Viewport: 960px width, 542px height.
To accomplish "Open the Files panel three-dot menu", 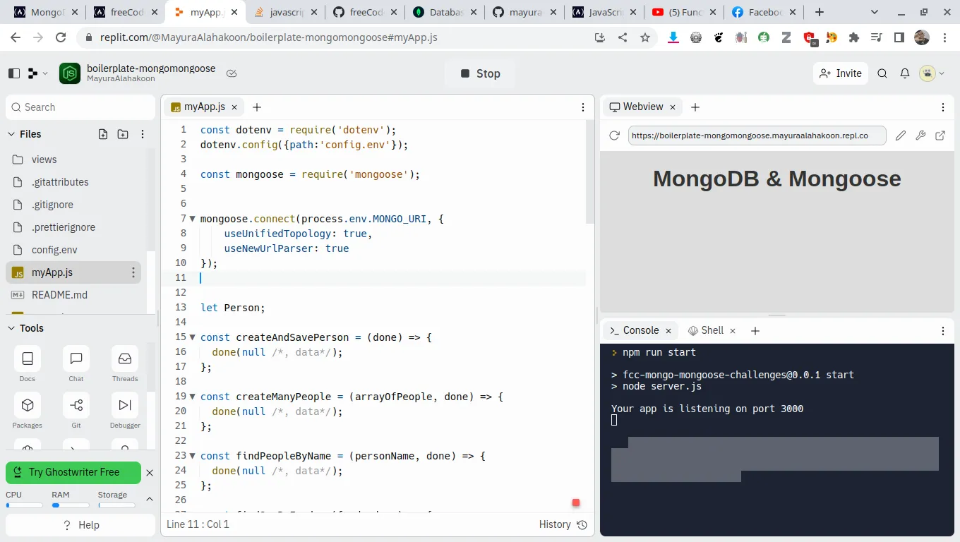I will coord(143,134).
